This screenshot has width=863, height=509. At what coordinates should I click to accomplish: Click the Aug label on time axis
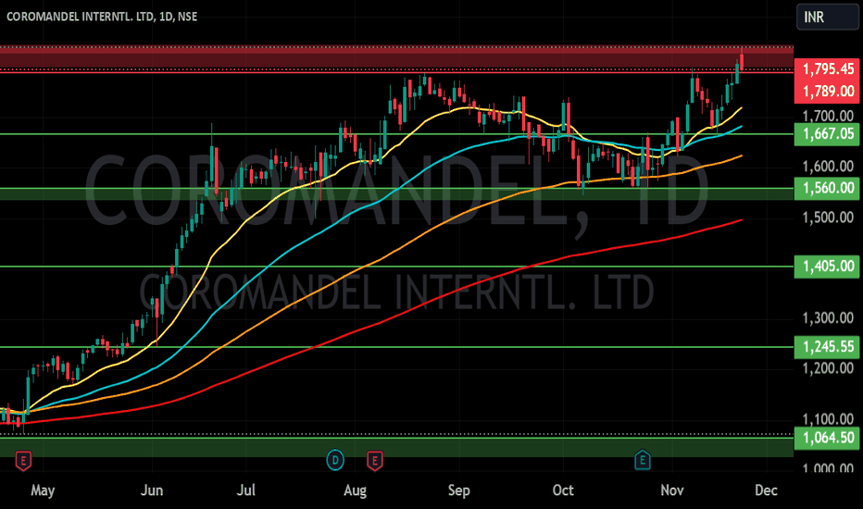[355, 490]
